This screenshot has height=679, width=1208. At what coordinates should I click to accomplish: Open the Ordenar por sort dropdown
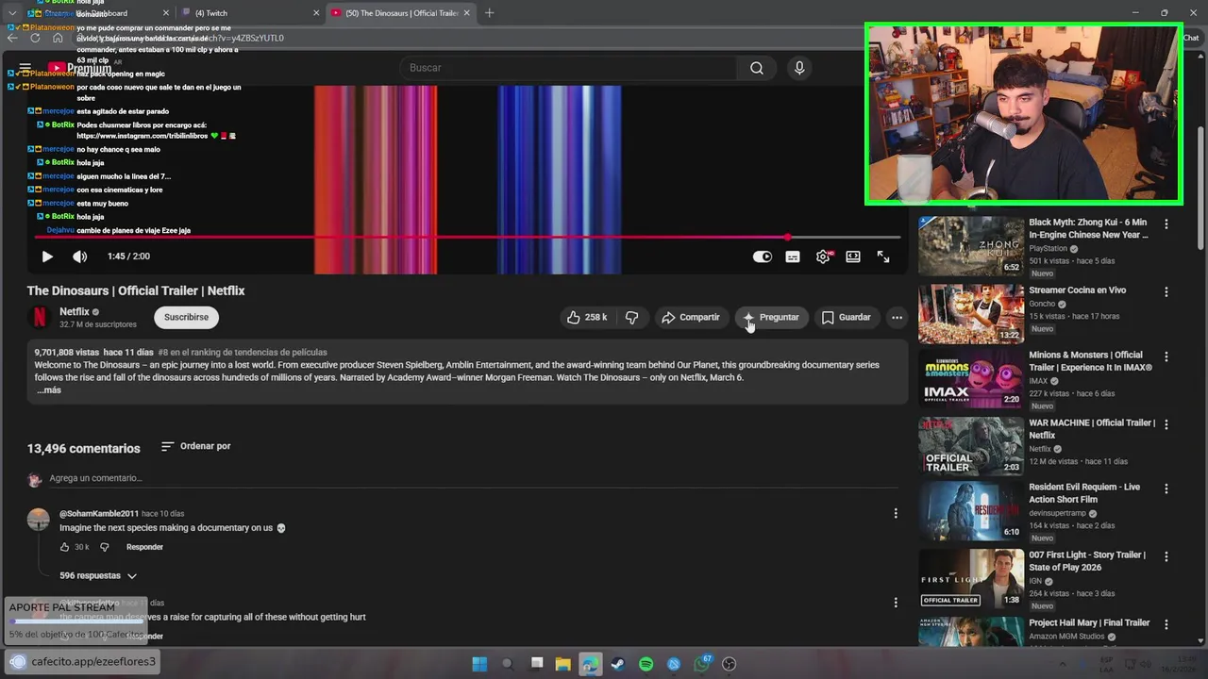(195, 446)
